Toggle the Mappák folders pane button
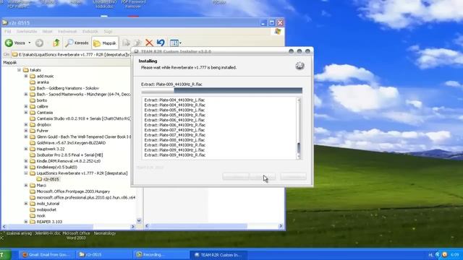The image size is (463, 260). [105, 43]
